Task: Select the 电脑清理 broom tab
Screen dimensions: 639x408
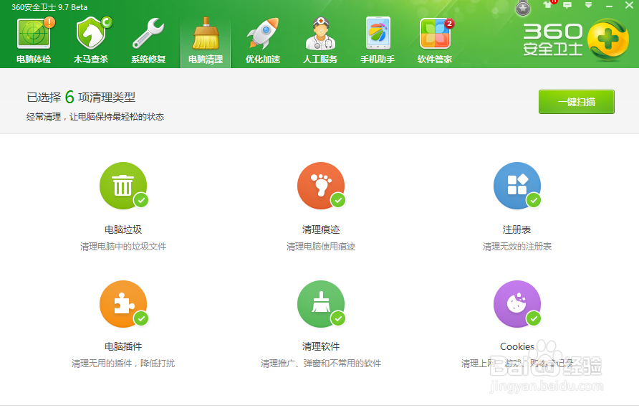Action: click(x=206, y=41)
